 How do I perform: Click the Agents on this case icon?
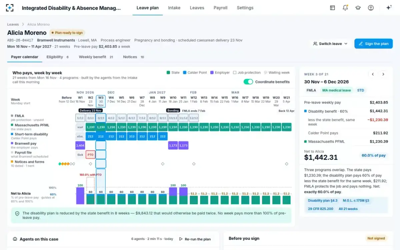(x=15, y=239)
